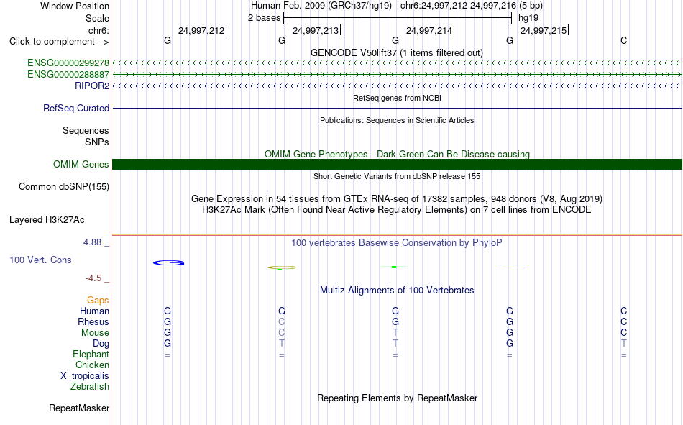Click the SNPs track label

pyautogui.click(x=97, y=142)
